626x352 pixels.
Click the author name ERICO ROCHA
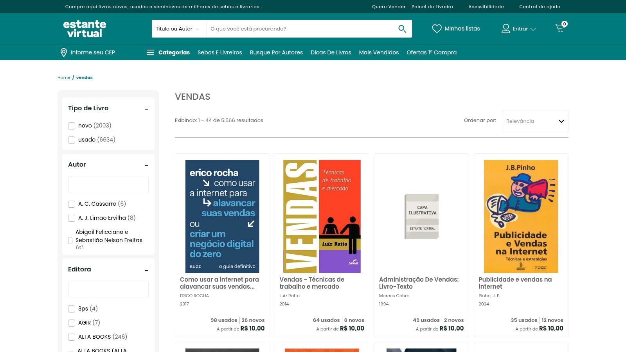click(x=194, y=296)
